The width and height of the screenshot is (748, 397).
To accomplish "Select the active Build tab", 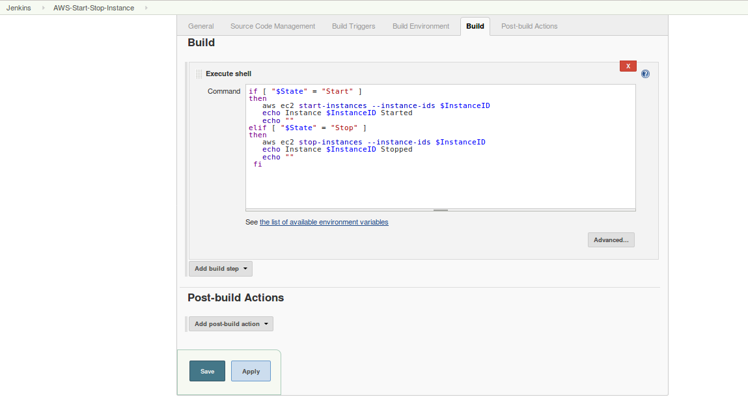I will [475, 26].
